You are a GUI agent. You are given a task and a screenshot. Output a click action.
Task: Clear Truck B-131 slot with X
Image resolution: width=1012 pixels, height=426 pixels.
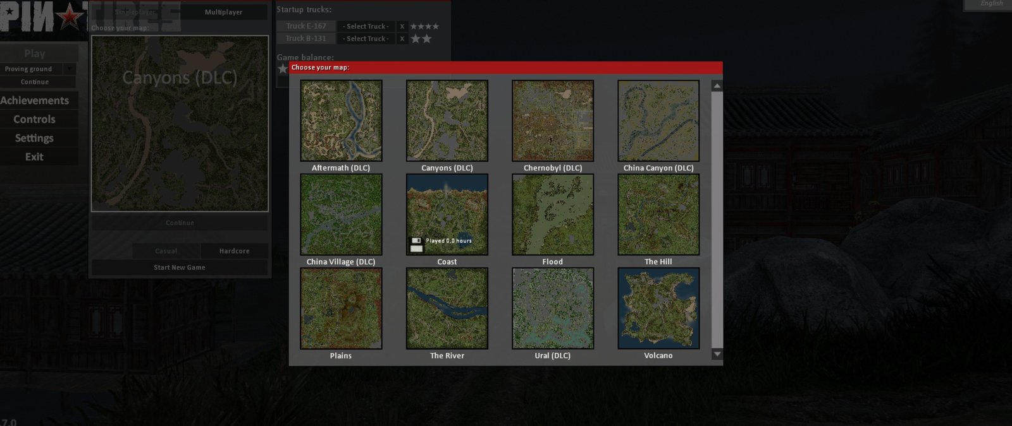(402, 38)
